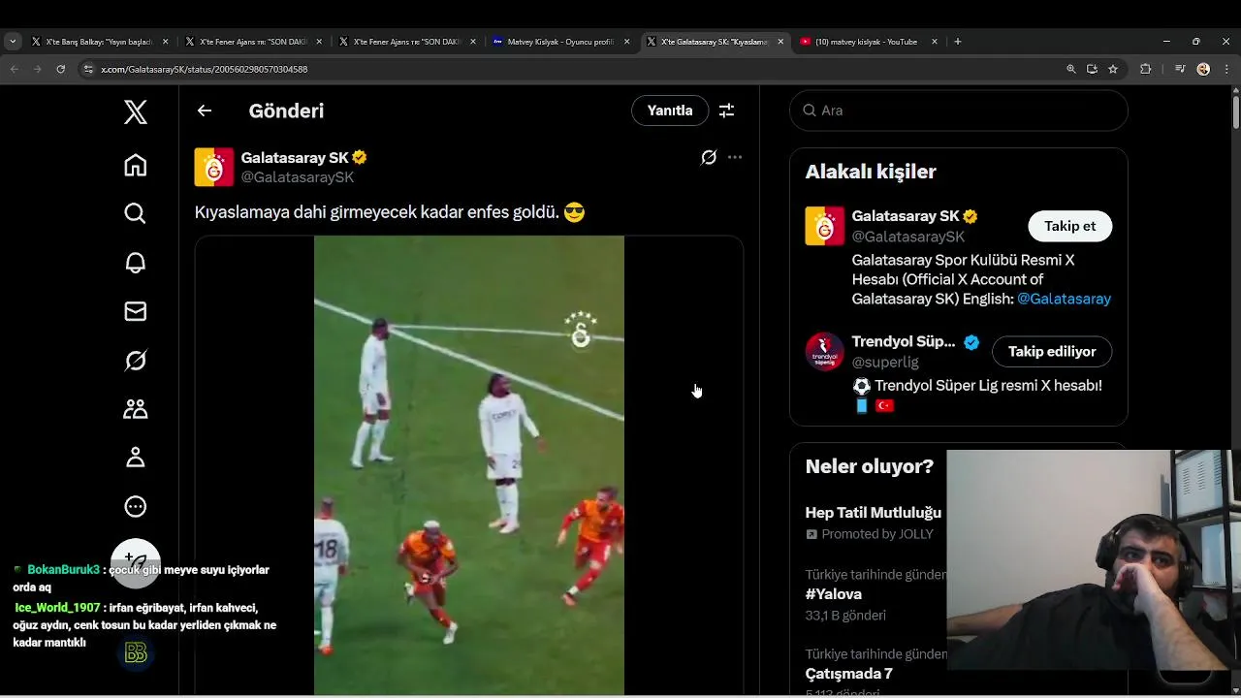This screenshot has height=698, width=1241.
Task: Click the Galatasaray avatar in Alakalı kişiler
Action: point(825,226)
